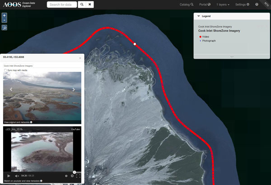The height and width of the screenshot is (185, 271).
Task: Open the Settings menu
Action: pyautogui.click(x=242, y=5)
